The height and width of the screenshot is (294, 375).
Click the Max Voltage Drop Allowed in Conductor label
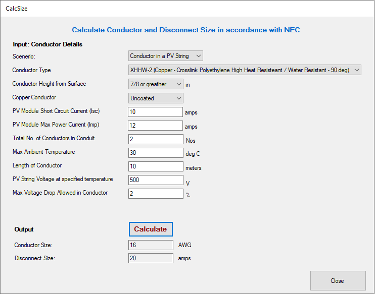[60, 193]
